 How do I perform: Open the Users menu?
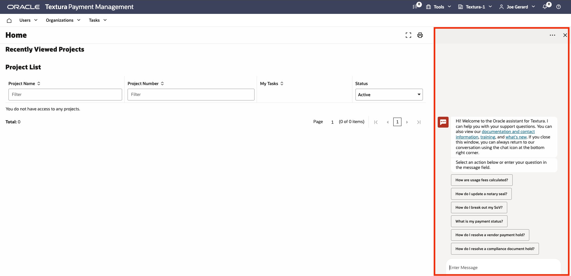coord(28,20)
